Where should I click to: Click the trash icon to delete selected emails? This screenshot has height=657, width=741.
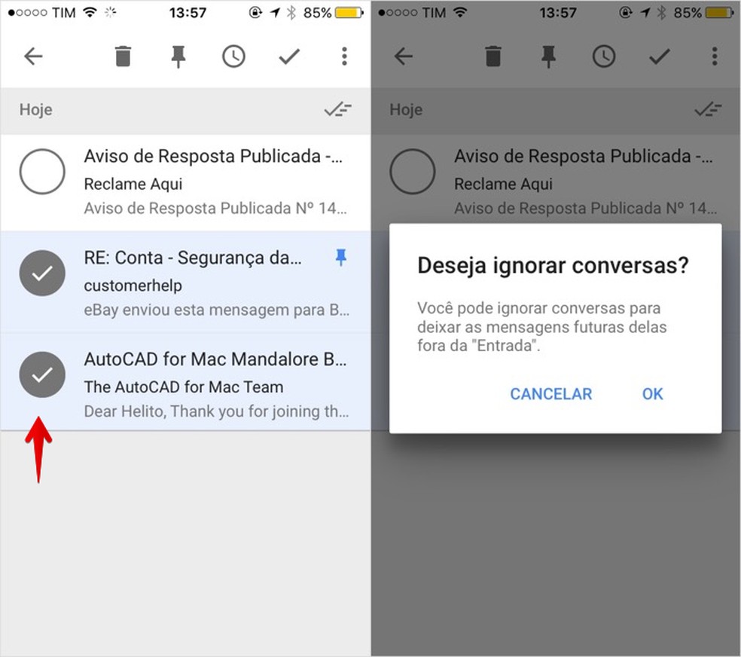(123, 57)
